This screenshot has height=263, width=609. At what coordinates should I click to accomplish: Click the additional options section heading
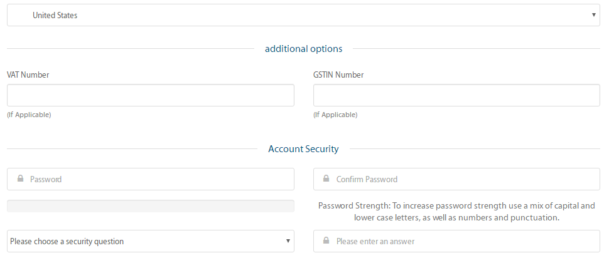tap(303, 49)
